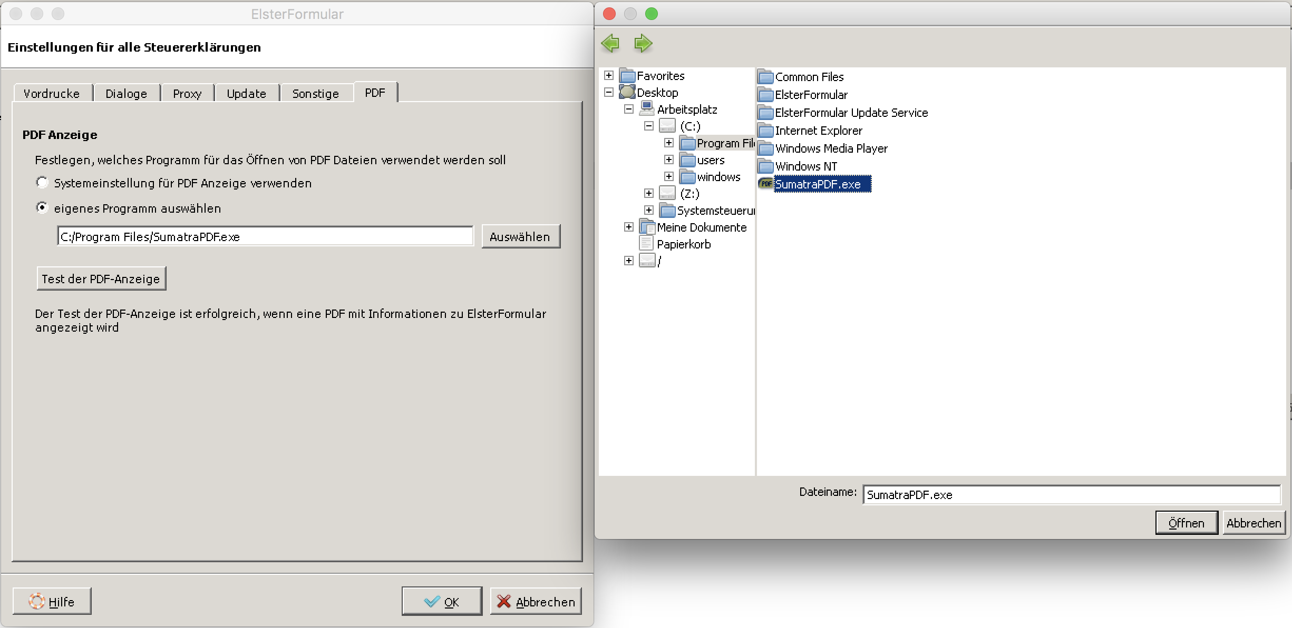Switch to the Vordrucke tab
Screen dimensions: 1292x628
click(x=53, y=93)
